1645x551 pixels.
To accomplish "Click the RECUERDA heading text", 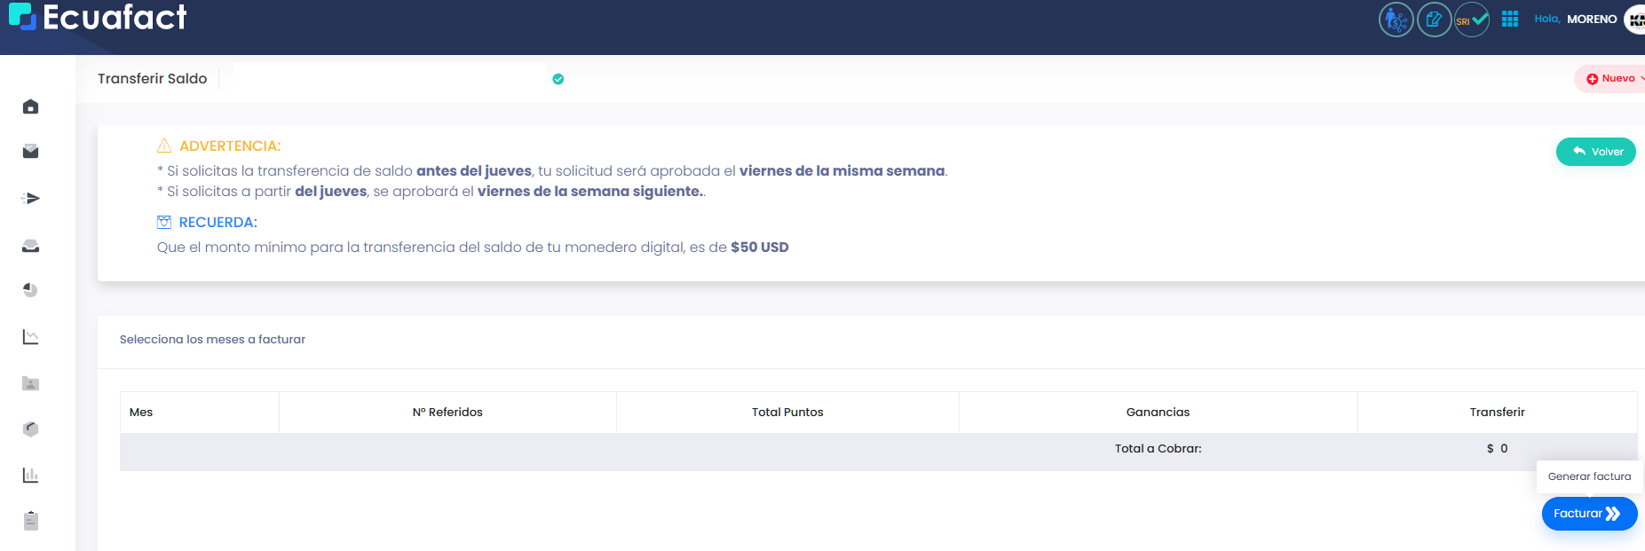I will click(217, 223).
